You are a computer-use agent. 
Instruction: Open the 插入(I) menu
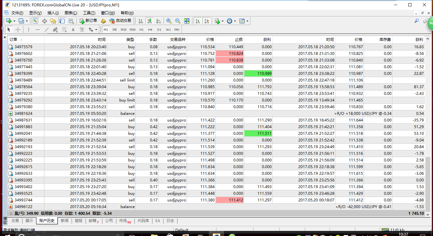(x=53, y=13)
